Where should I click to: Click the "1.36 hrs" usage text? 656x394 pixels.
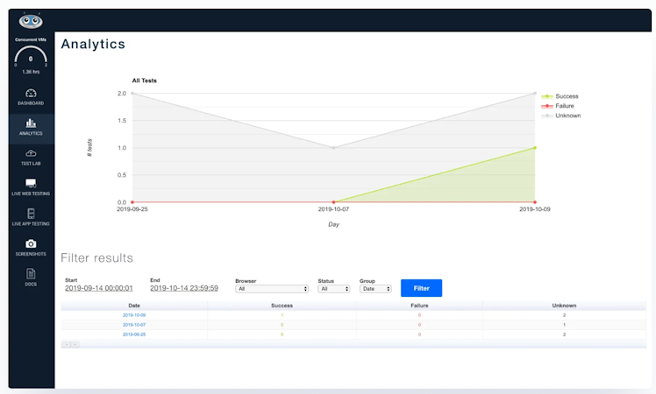tap(31, 72)
